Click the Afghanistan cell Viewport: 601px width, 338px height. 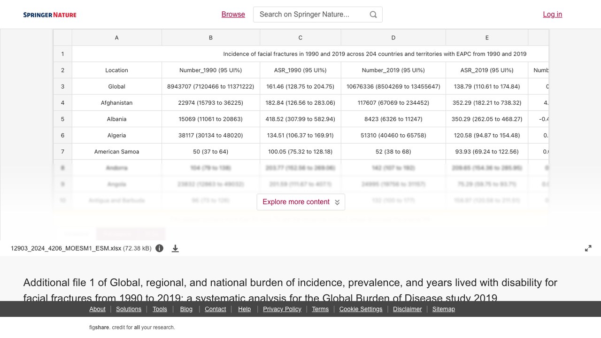tap(117, 103)
